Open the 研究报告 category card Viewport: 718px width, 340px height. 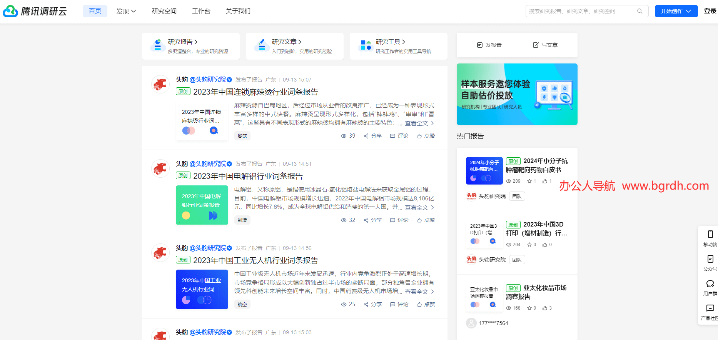191,46
